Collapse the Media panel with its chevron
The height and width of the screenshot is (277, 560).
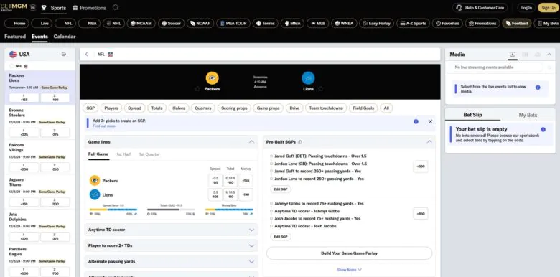[549, 55]
